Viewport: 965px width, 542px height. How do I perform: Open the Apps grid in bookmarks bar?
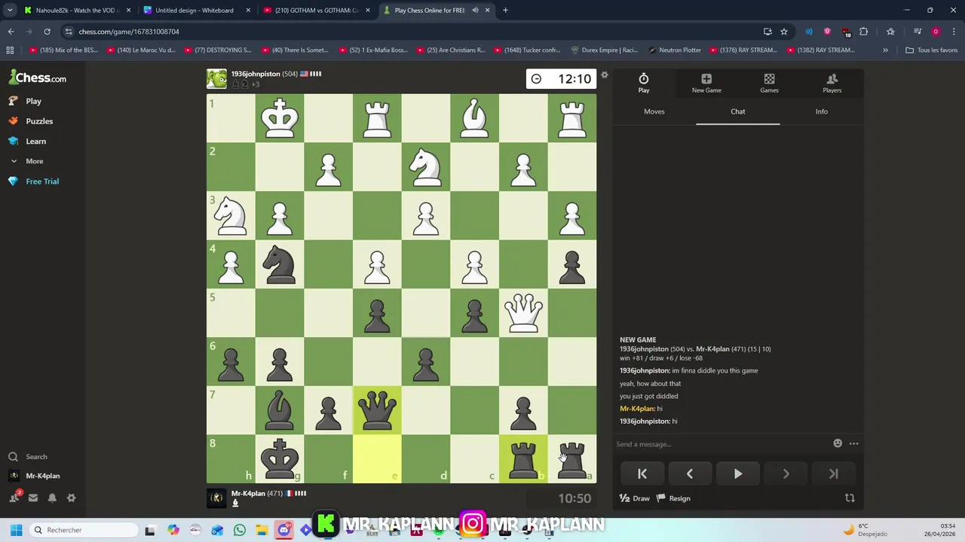click(x=10, y=50)
